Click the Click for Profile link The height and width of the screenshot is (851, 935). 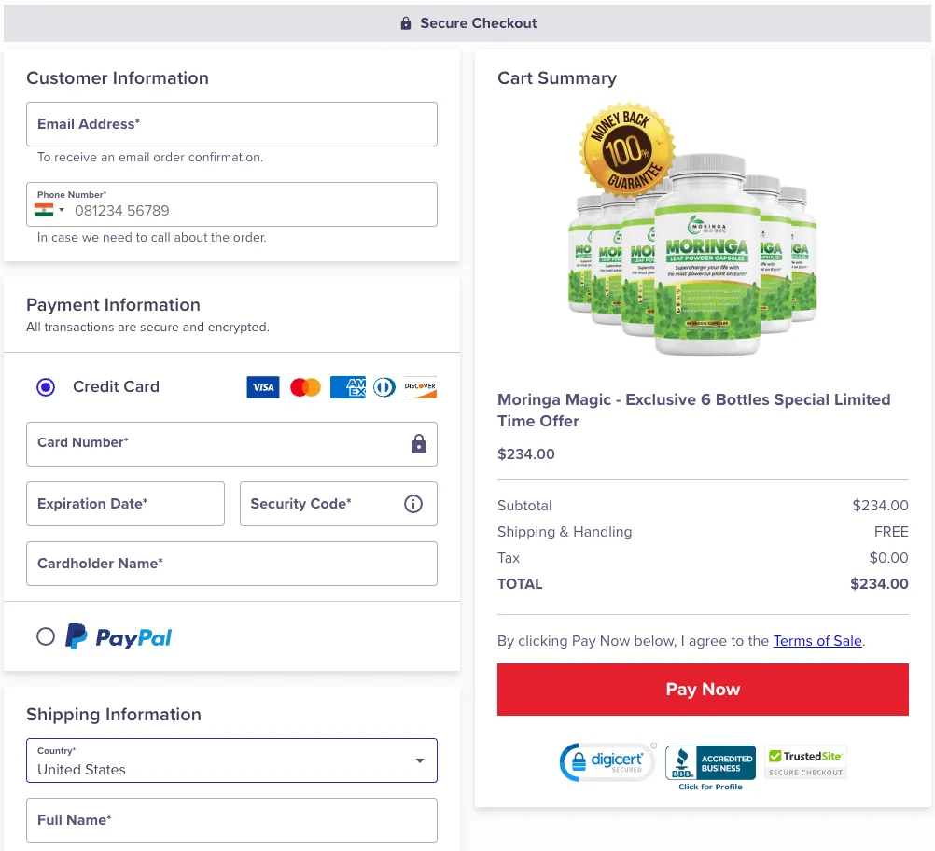709,787
